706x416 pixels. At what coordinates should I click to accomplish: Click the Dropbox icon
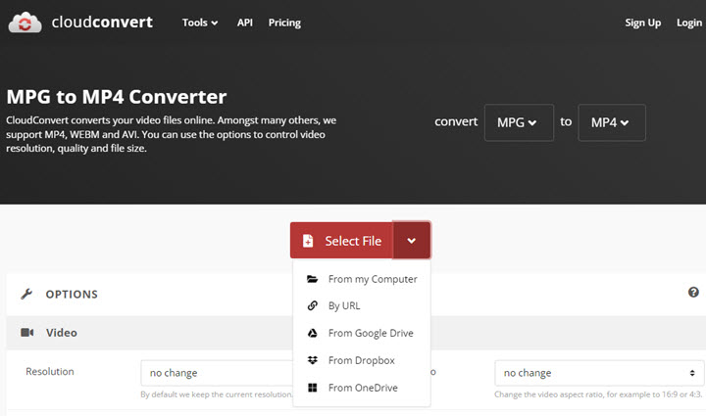coord(313,360)
